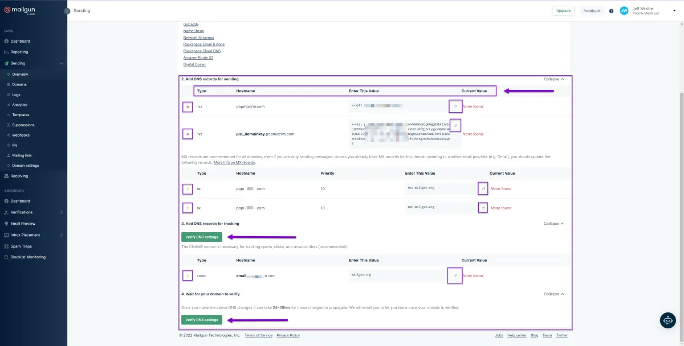Click the Reporting bar chart icon
This screenshot has height=346, width=684.
point(6,52)
